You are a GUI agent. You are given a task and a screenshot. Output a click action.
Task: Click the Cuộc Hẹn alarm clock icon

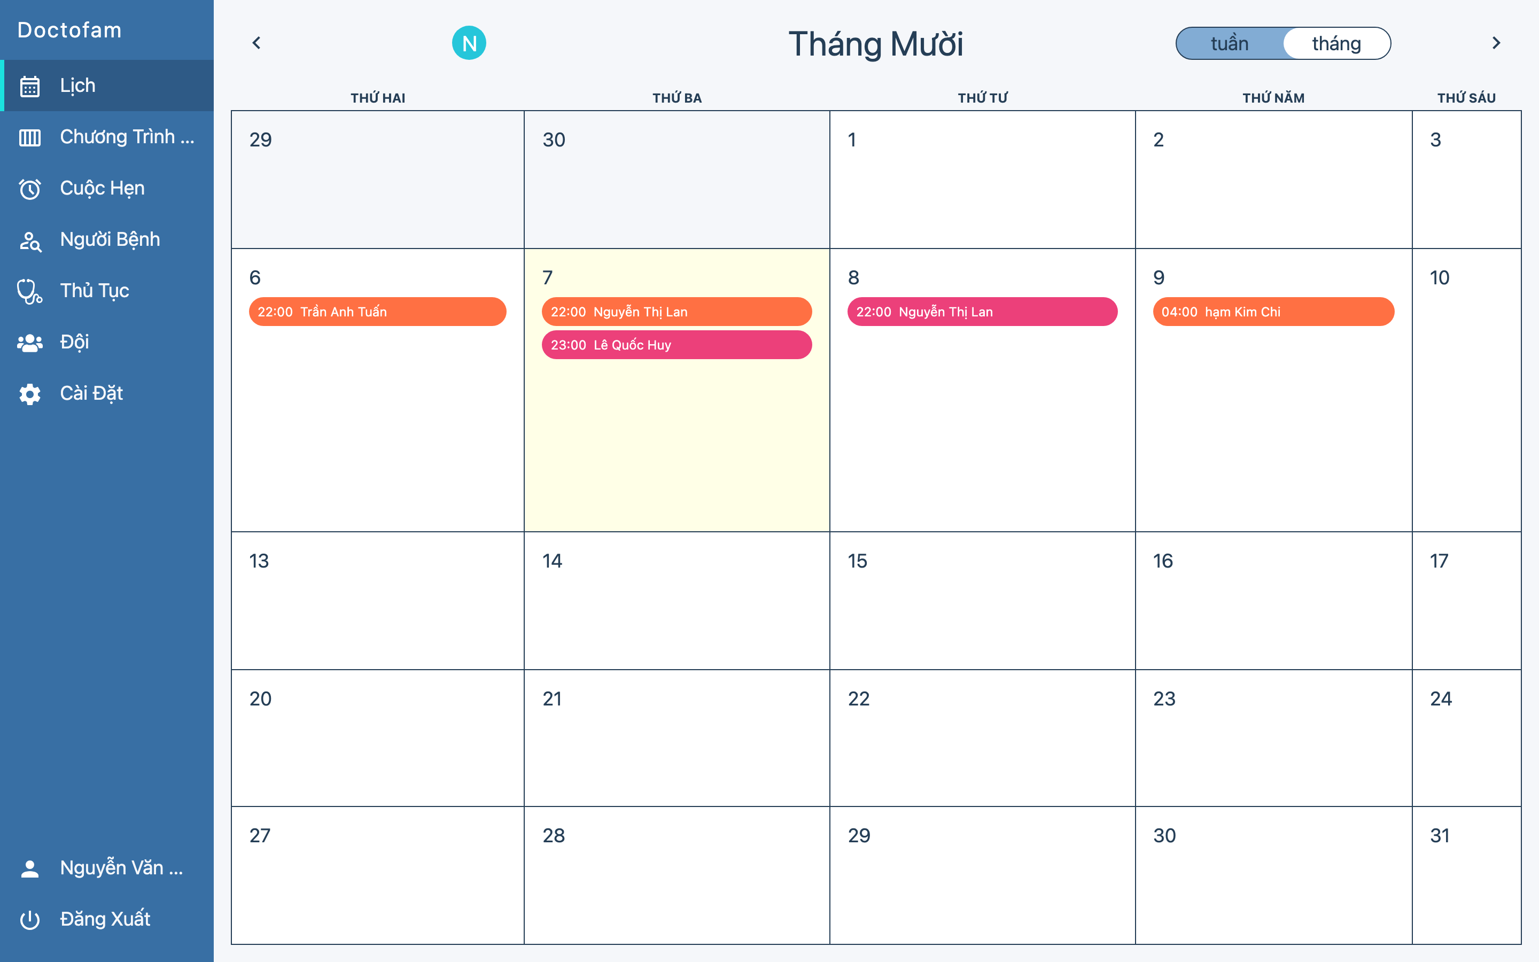pyautogui.click(x=30, y=189)
